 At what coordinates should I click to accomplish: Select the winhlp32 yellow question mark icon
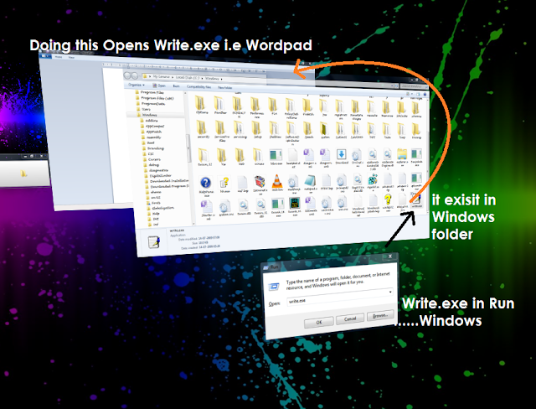pyautogui.click(x=388, y=201)
